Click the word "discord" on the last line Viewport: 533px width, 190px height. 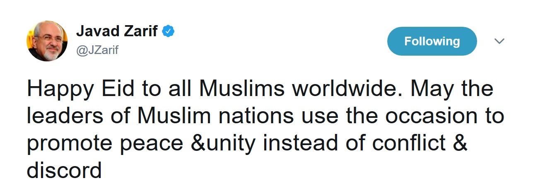(x=65, y=169)
